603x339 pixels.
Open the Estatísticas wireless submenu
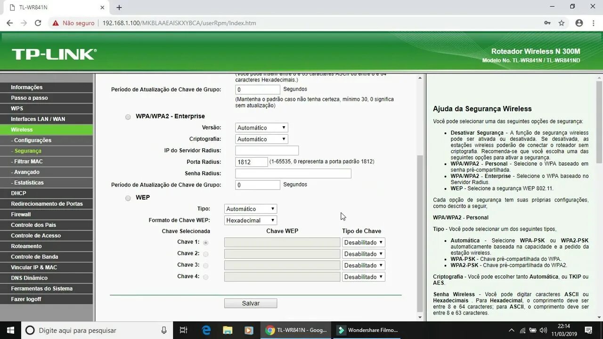click(x=47, y=183)
